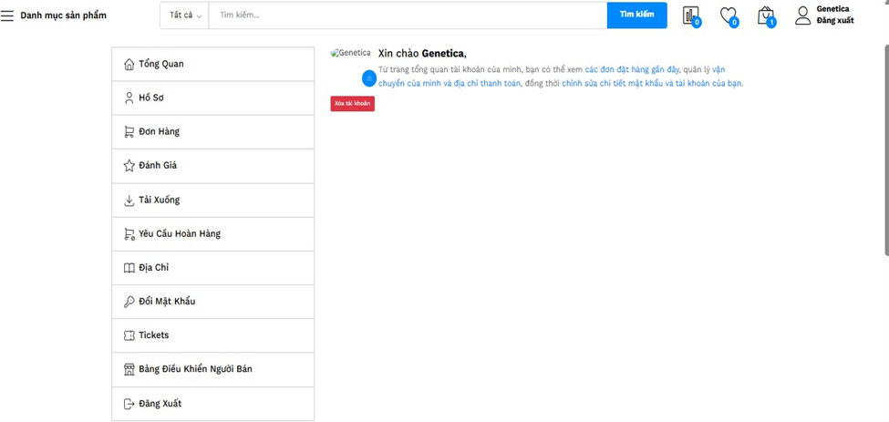The image size is (889, 422).
Task: Click the blue circle badge under avatar
Action: point(368,78)
